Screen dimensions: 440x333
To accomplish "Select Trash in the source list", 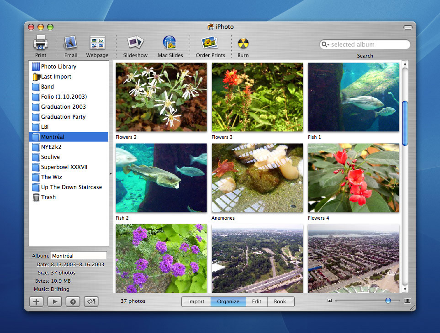I will 69,197.
